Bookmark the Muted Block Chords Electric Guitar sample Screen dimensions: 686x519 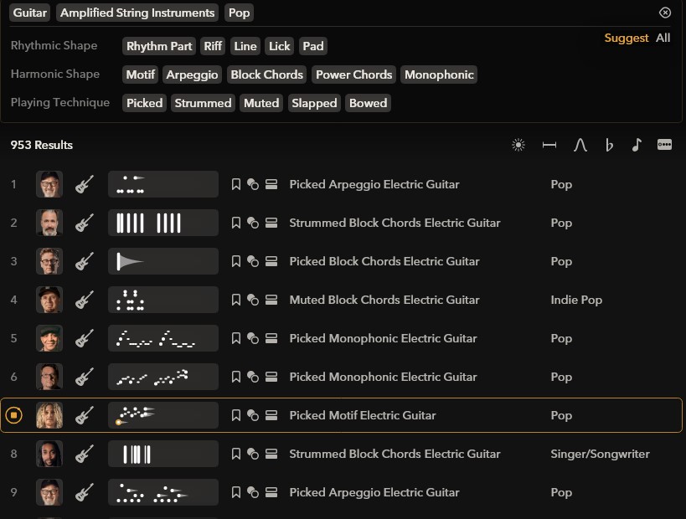(x=235, y=300)
